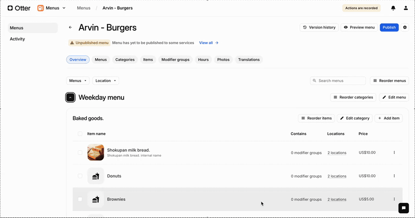
Task: Switch to the Modifier groups tab
Action: click(175, 60)
